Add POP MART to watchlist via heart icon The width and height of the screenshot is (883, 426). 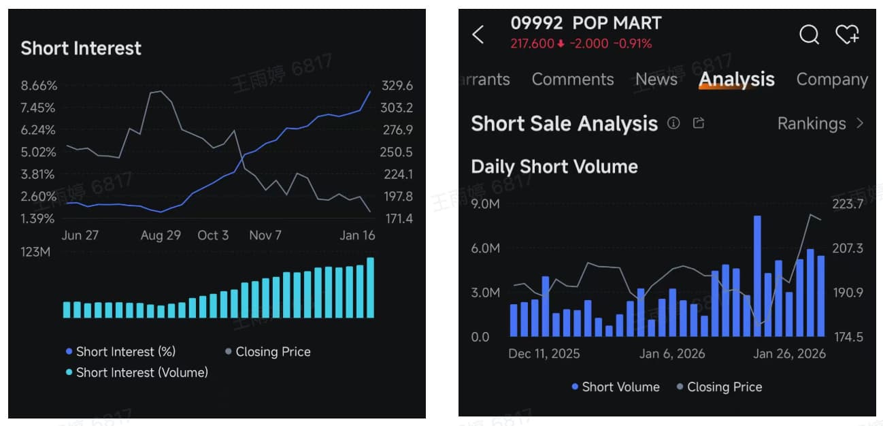tap(848, 35)
